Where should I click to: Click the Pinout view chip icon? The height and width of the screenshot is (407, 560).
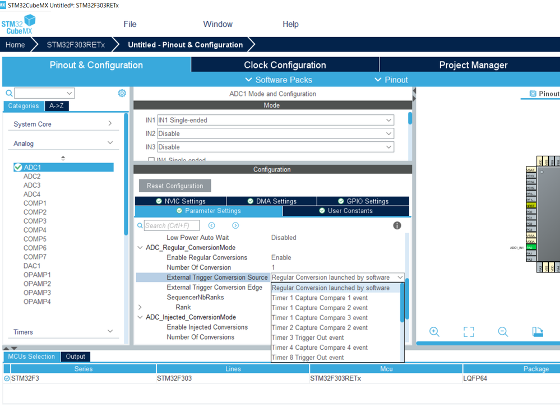tap(533, 94)
